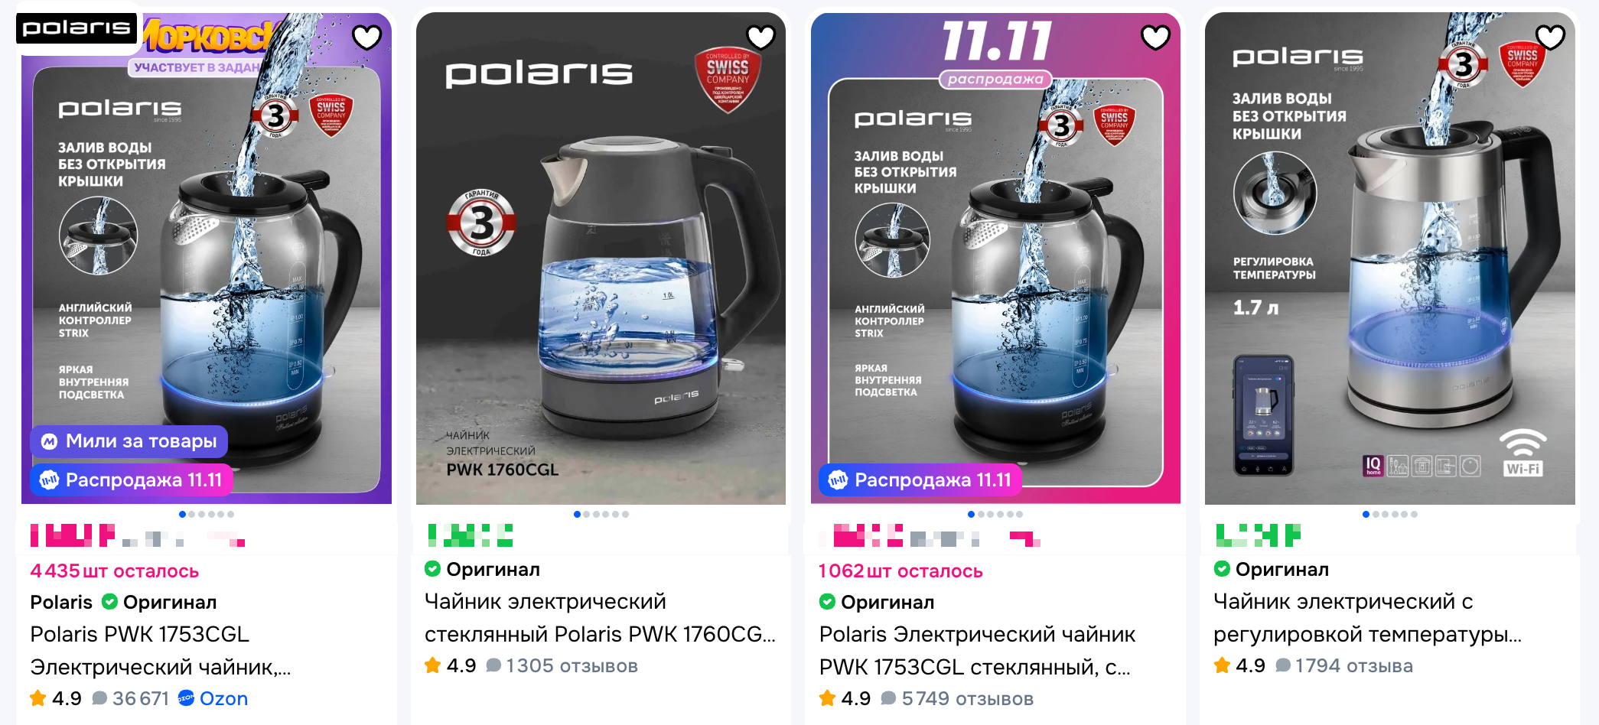The width and height of the screenshot is (1599, 725).
Task: Click the Polaris brand name on first card
Action: point(61,603)
